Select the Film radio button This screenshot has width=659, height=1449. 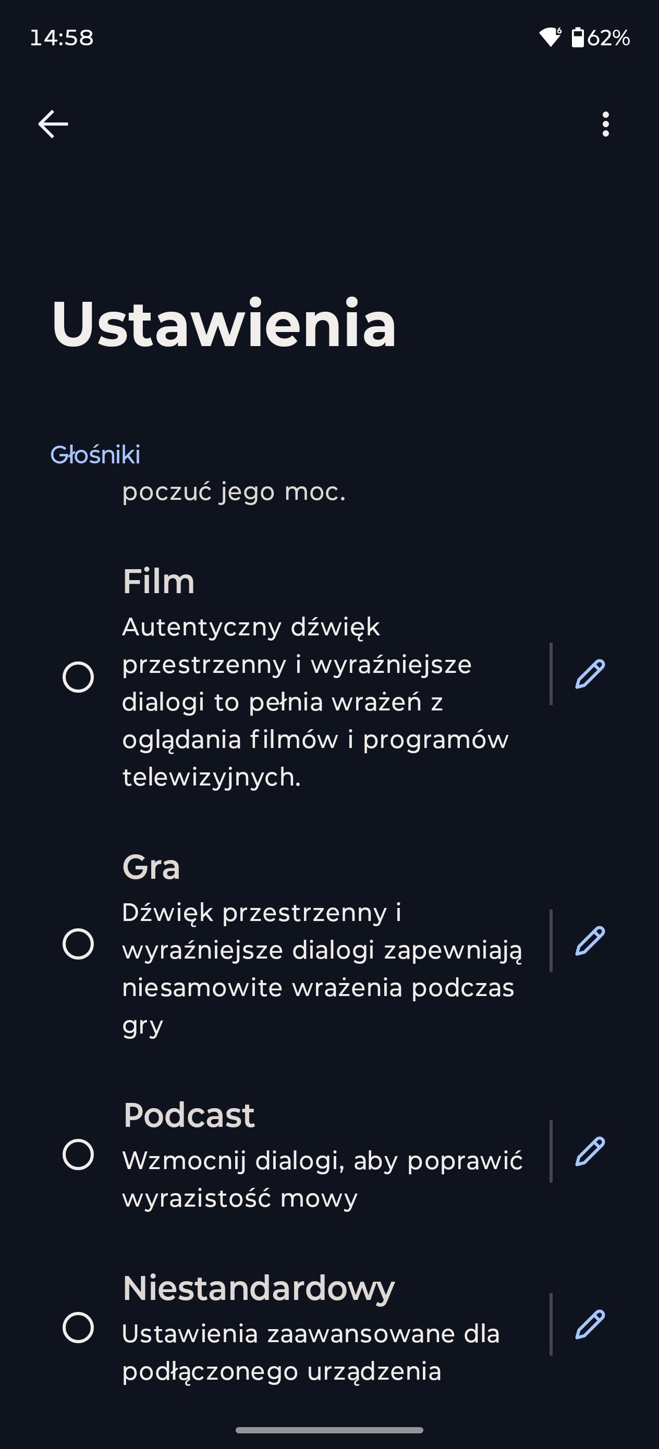click(x=78, y=677)
